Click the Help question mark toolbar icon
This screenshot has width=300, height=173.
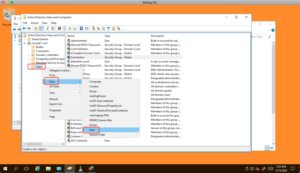(81, 28)
